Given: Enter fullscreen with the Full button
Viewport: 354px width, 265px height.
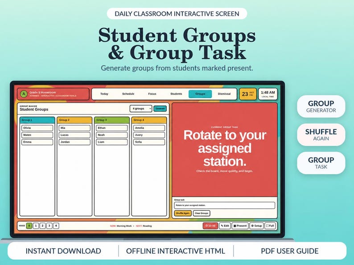Looking at the screenshot, I should (x=270, y=226).
